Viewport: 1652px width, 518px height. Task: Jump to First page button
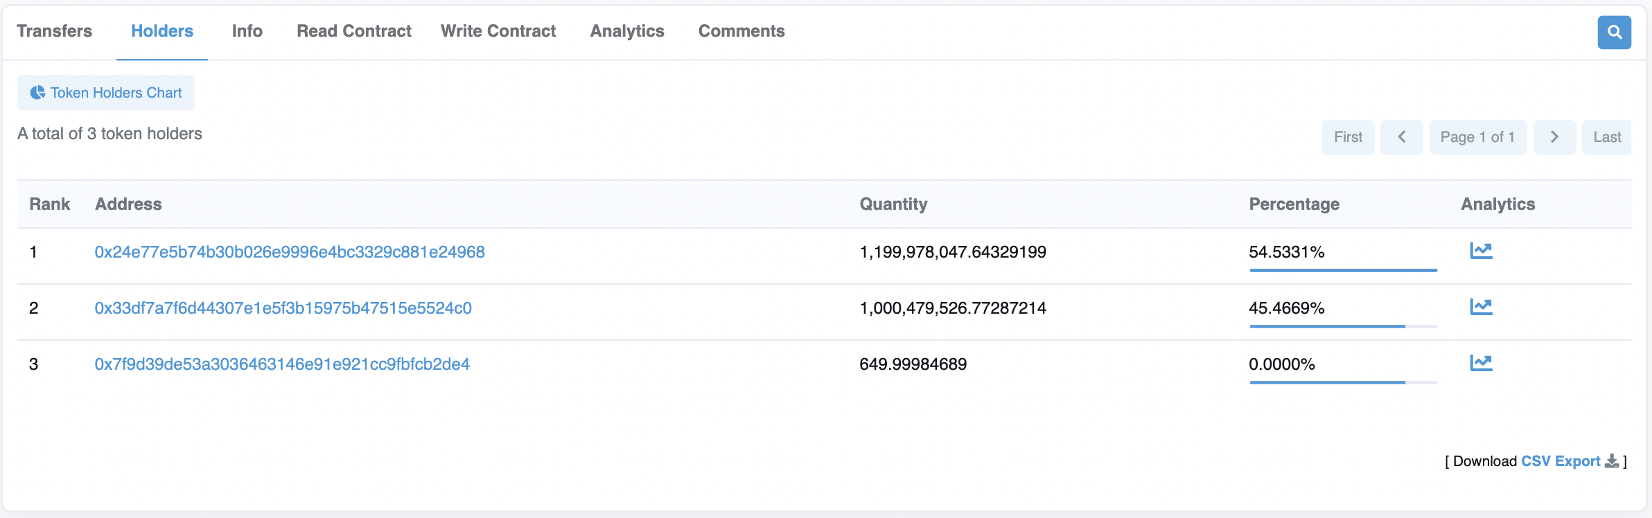[1348, 137]
